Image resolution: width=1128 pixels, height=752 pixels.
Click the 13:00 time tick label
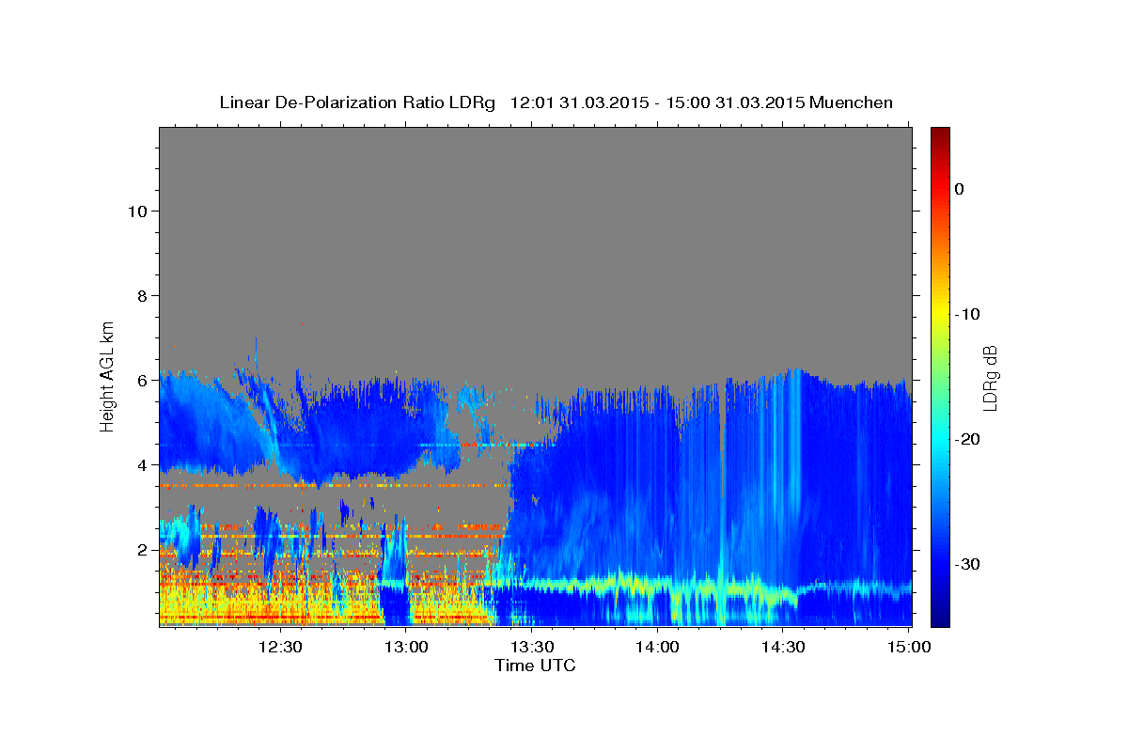tap(406, 647)
